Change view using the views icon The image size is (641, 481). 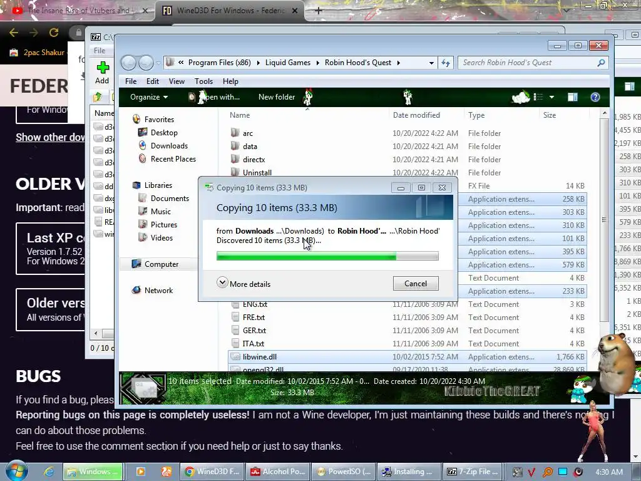coord(538,97)
